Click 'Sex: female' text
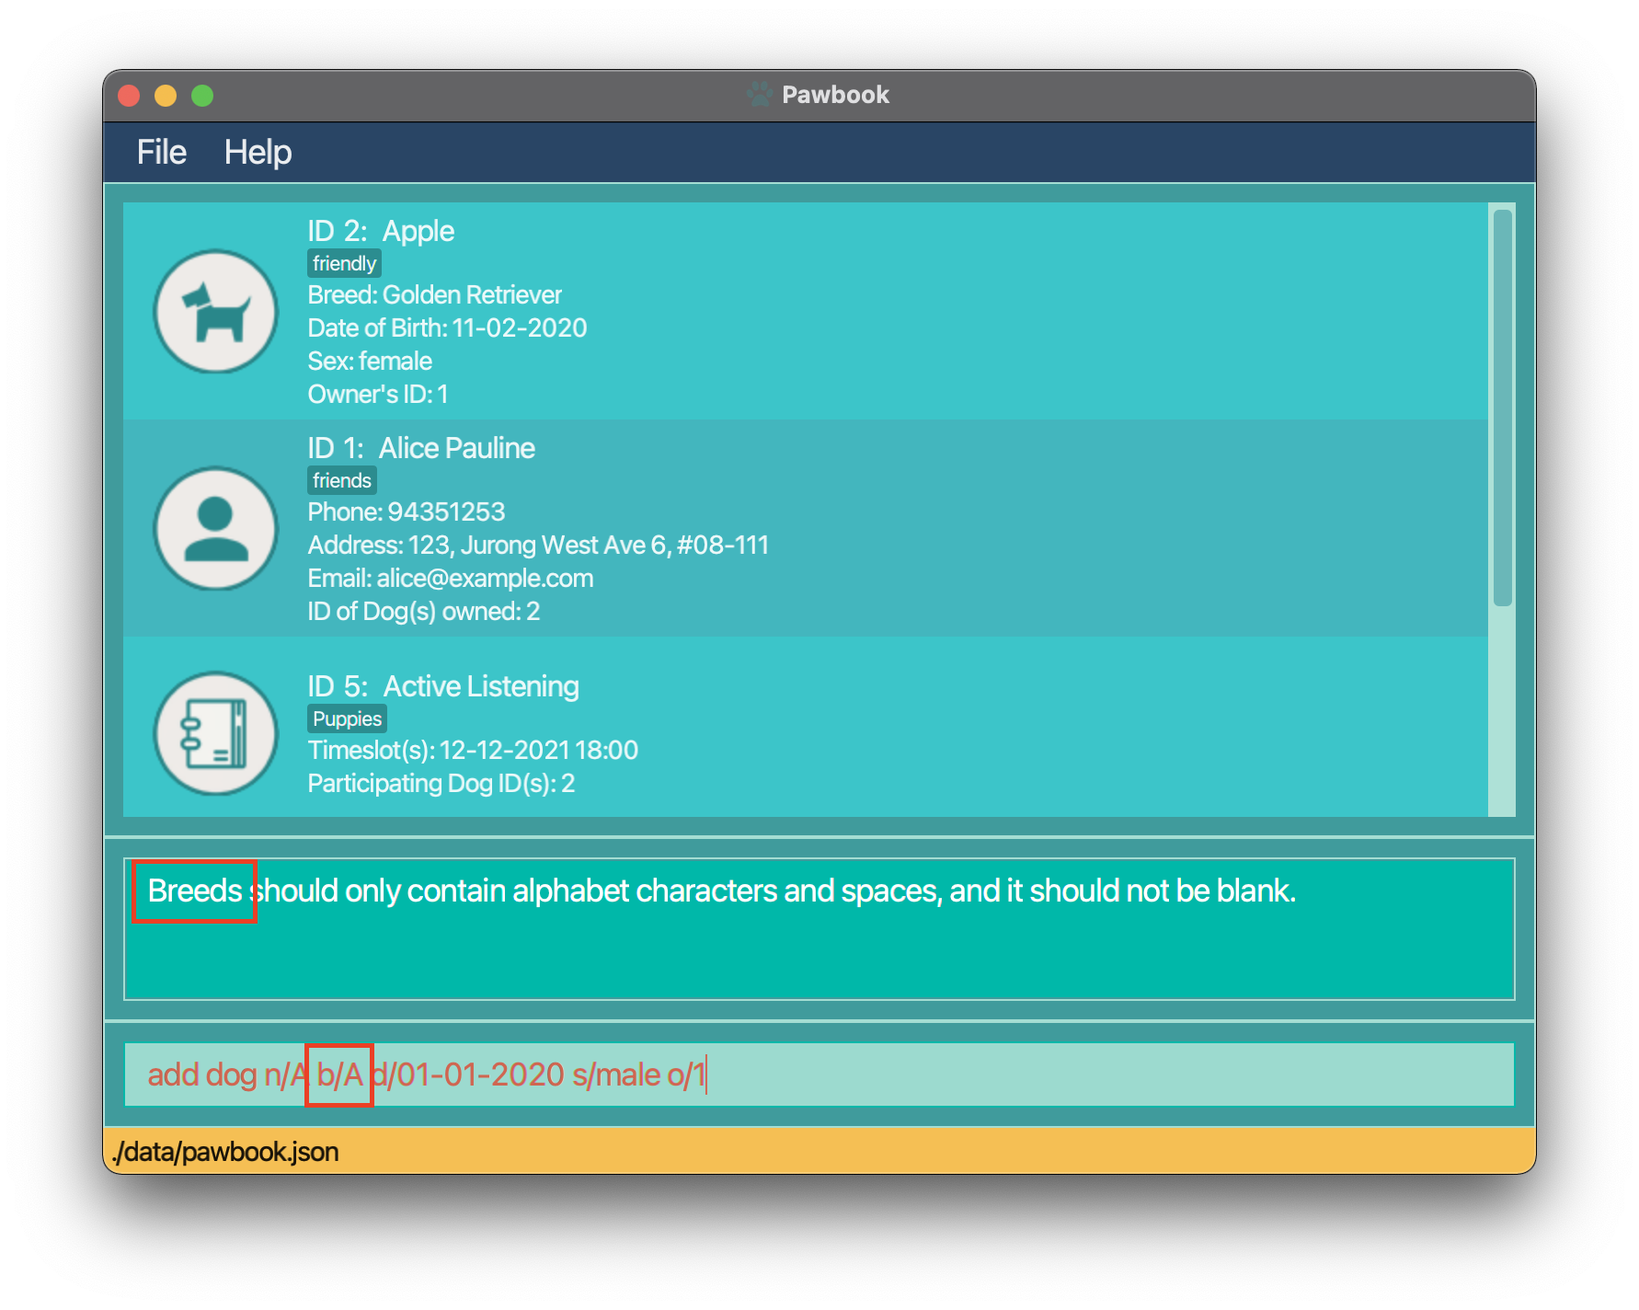1639x1310 pixels. pyautogui.click(x=370, y=361)
